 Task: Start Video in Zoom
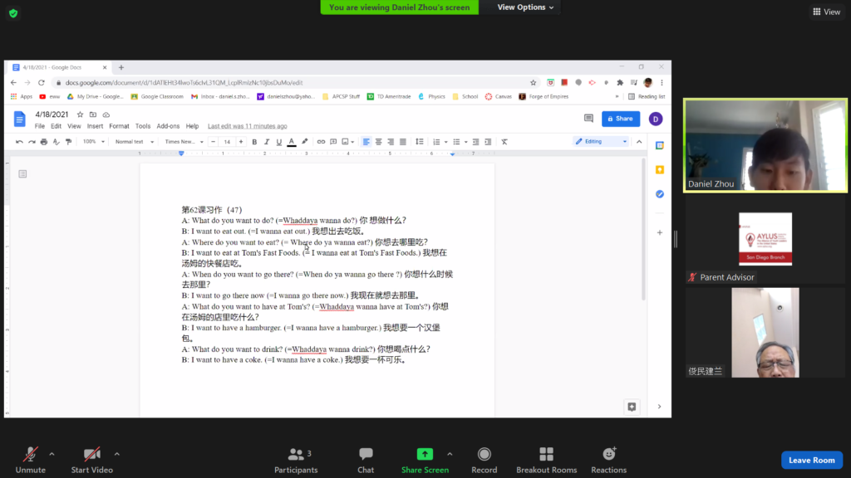(x=91, y=460)
